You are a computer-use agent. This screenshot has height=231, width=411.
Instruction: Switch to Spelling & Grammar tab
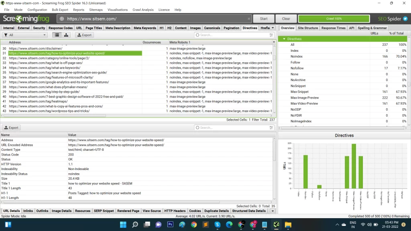tap(372, 28)
